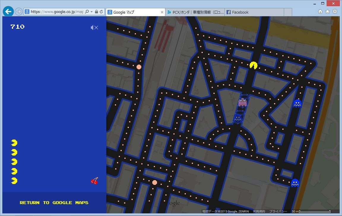342x216 pixels.
Task: Click the cherry bonus fruit icon
Action: click(x=94, y=181)
